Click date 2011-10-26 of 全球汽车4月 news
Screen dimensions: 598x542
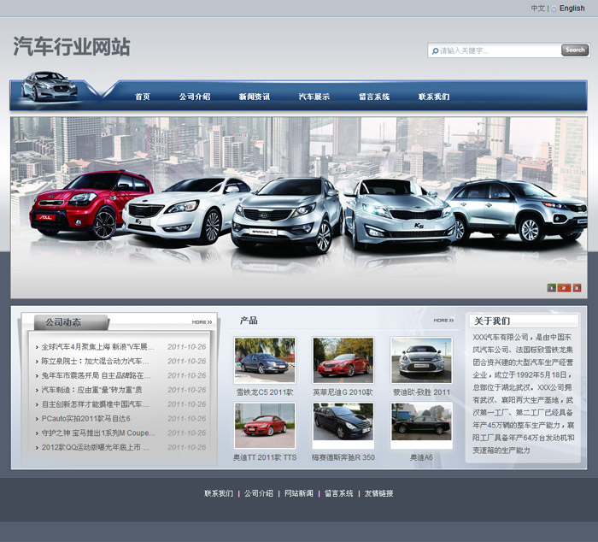coord(187,347)
